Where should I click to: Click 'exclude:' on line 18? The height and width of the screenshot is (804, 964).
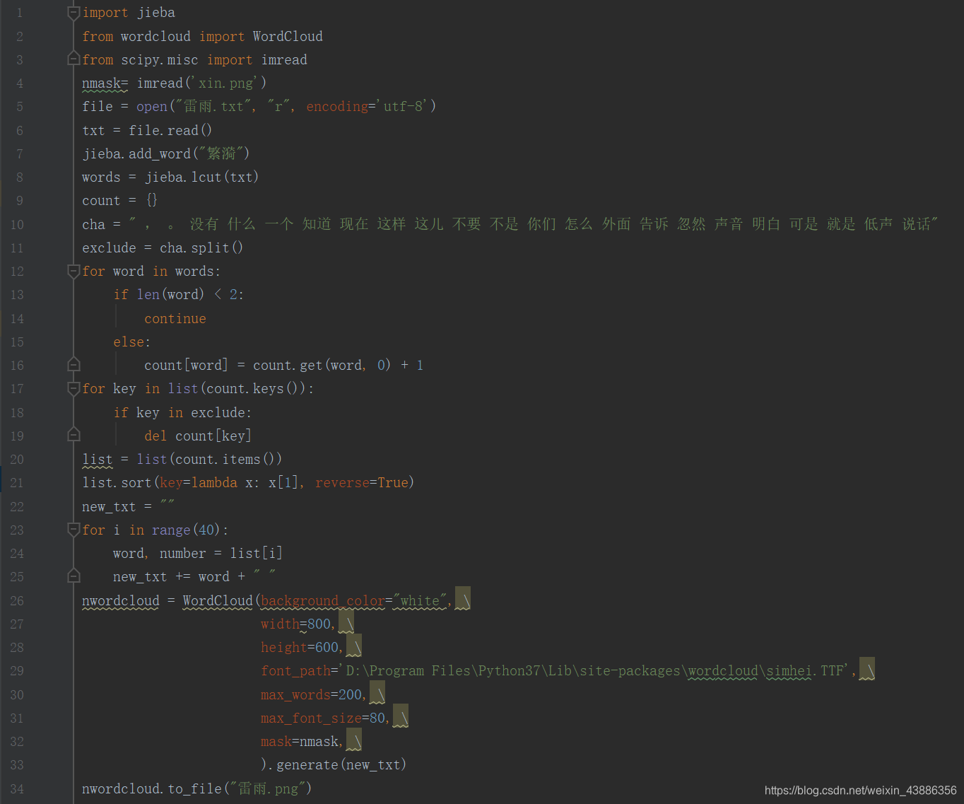pos(221,413)
